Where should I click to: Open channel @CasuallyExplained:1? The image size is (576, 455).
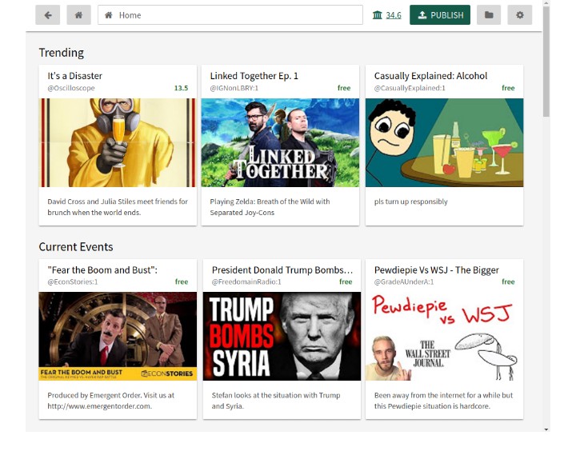pos(410,88)
